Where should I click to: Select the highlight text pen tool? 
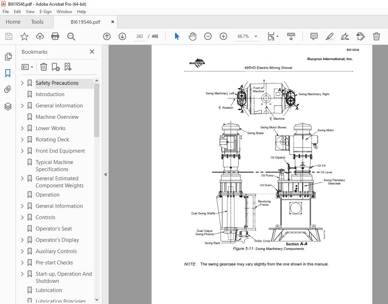329,36
